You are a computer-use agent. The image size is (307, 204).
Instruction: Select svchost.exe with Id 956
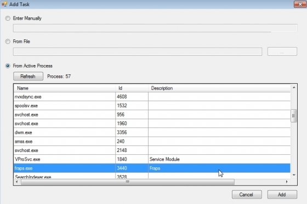(x=152, y=115)
